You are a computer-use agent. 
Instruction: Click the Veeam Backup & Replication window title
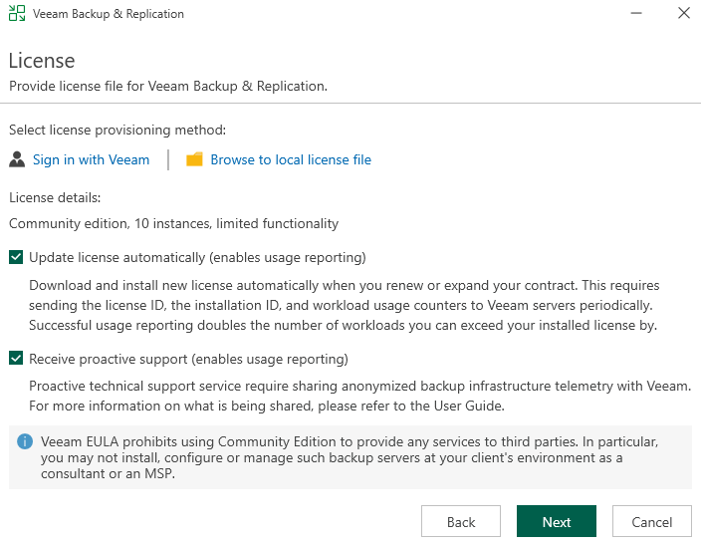(108, 14)
